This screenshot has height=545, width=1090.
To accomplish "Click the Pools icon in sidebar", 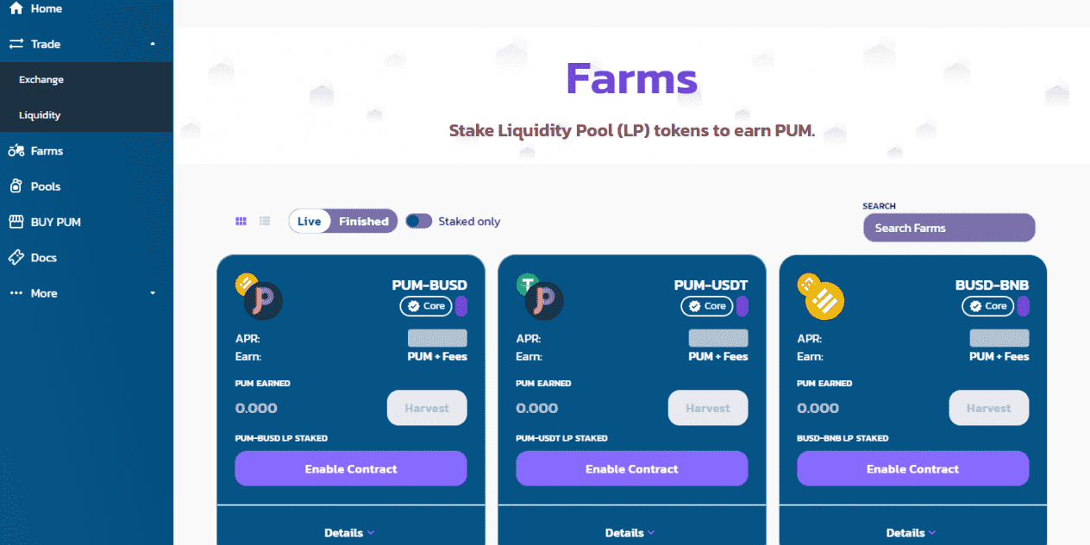I will [16, 186].
